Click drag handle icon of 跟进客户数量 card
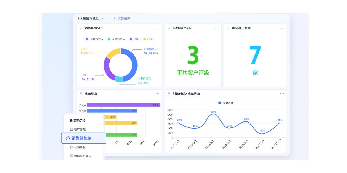Image resolution: width=347 pixels, height=173 pixels. (x=228, y=28)
